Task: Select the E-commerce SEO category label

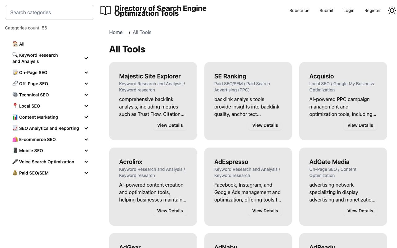Action: click(37, 139)
